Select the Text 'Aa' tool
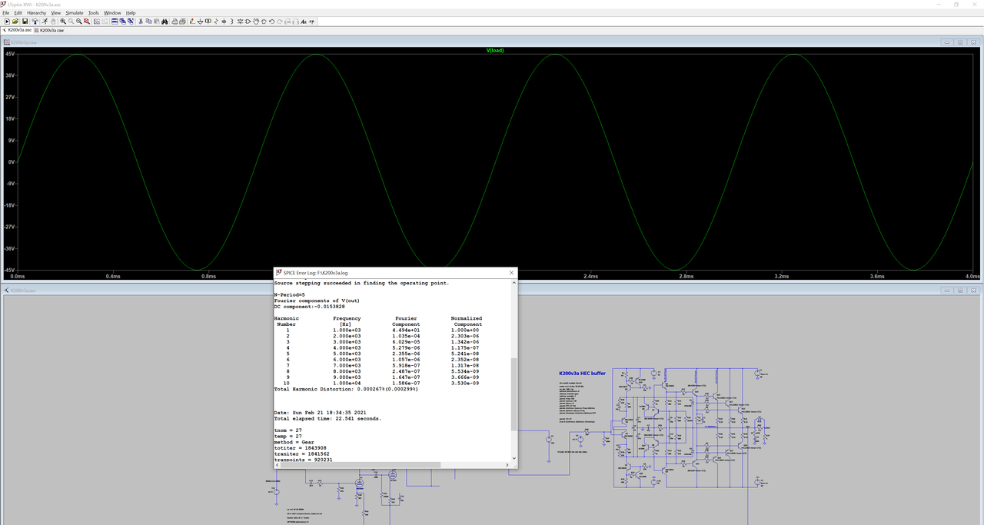Image resolution: width=984 pixels, height=525 pixels. pyautogui.click(x=304, y=21)
